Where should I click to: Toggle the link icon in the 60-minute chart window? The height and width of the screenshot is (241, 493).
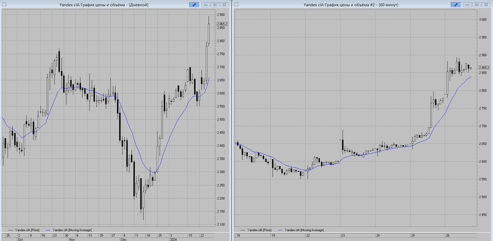[x=456, y=5]
